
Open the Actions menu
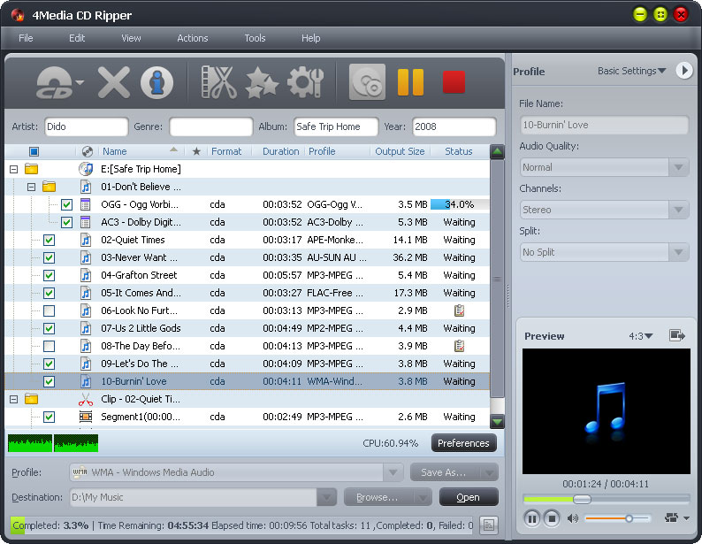192,38
